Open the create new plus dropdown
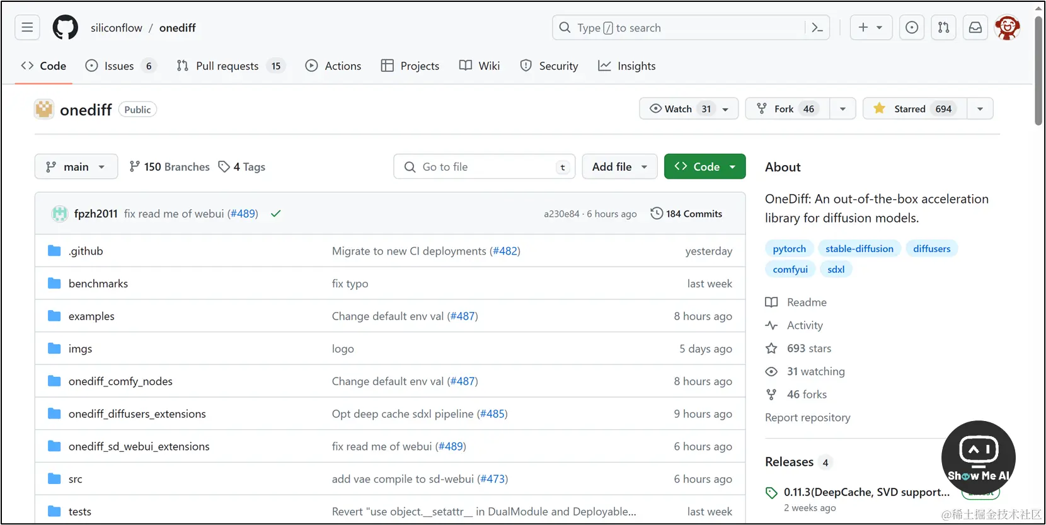This screenshot has height=525, width=1046. point(871,28)
